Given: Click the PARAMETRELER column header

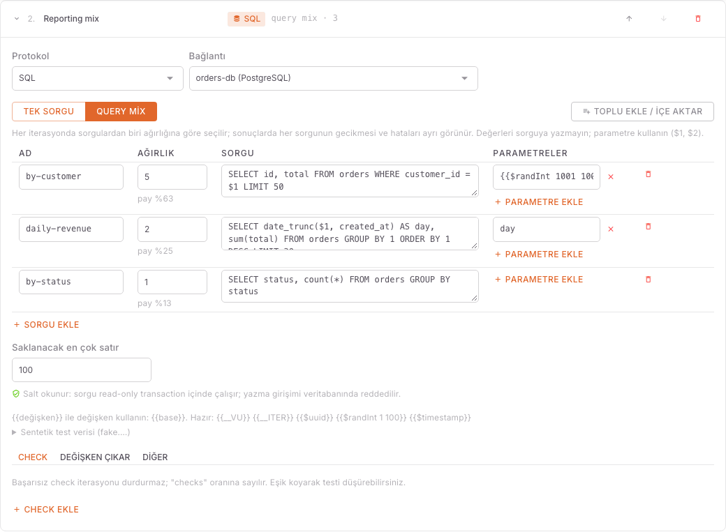Looking at the screenshot, I should [x=530, y=153].
